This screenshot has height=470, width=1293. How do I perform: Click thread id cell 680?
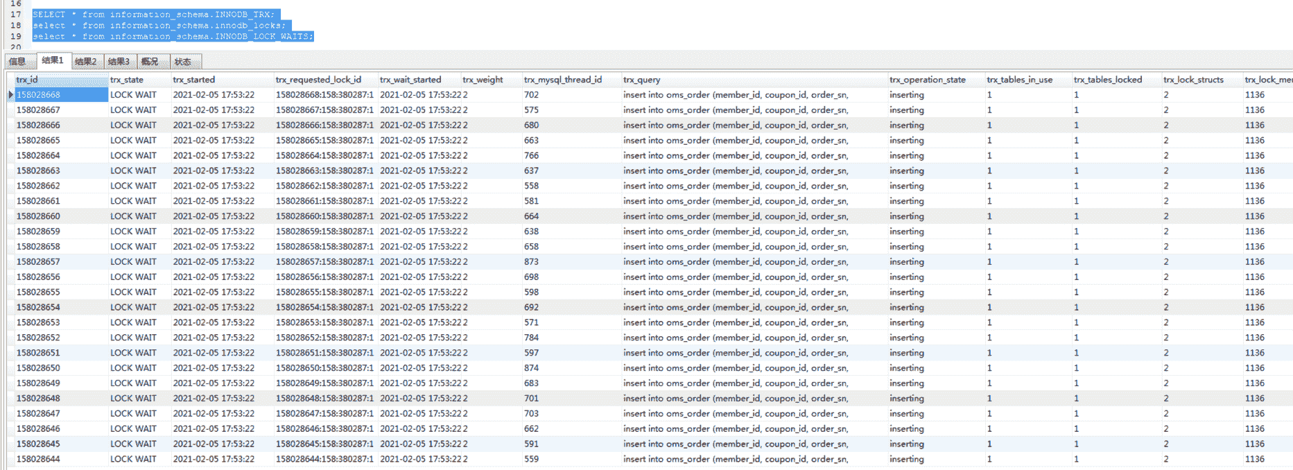(x=572, y=125)
